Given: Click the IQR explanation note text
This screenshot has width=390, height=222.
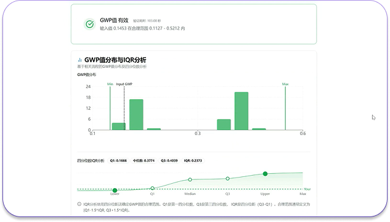Looking at the screenshot, I should [x=197, y=207].
